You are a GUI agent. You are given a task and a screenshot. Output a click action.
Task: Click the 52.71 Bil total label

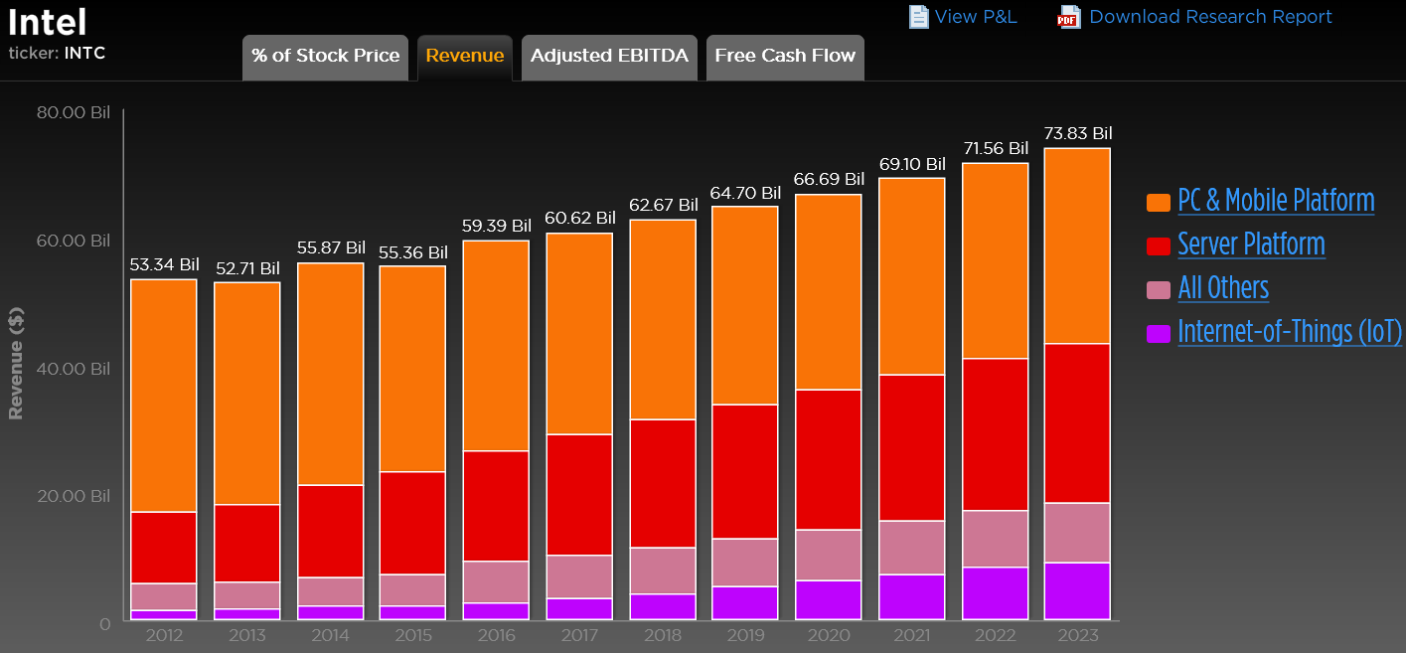246,268
